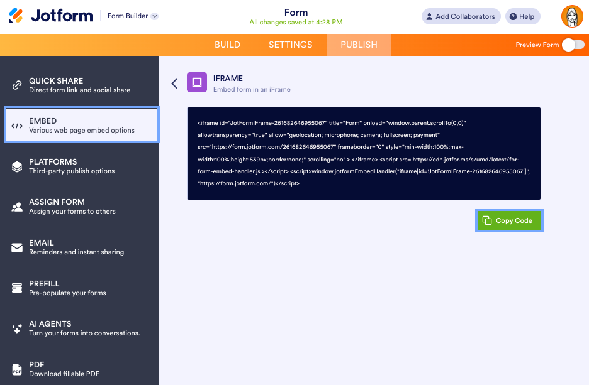The image size is (589, 385).
Task: Click the purple iFrame icon
Action: point(197,82)
